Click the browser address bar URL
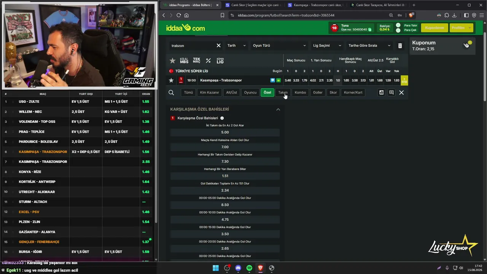Viewport: 487px width, 274px height. tap(286, 15)
